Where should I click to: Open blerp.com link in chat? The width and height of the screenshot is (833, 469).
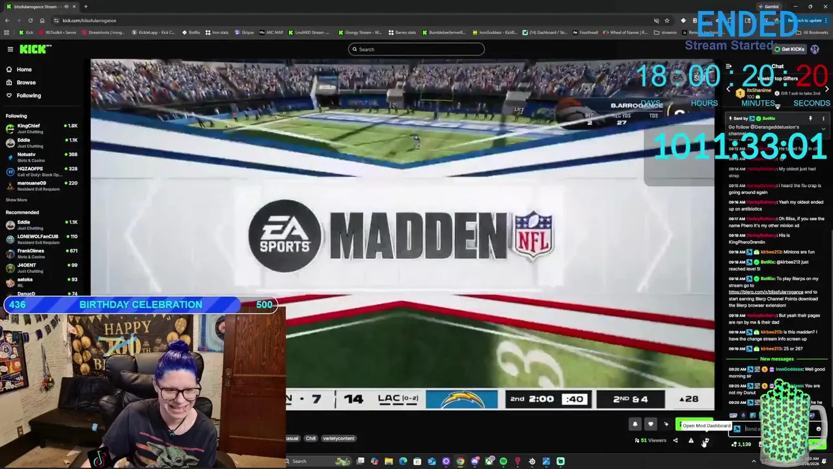click(x=766, y=292)
